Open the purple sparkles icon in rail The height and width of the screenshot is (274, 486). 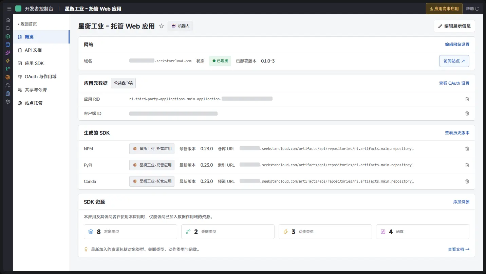pyautogui.click(x=8, y=53)
